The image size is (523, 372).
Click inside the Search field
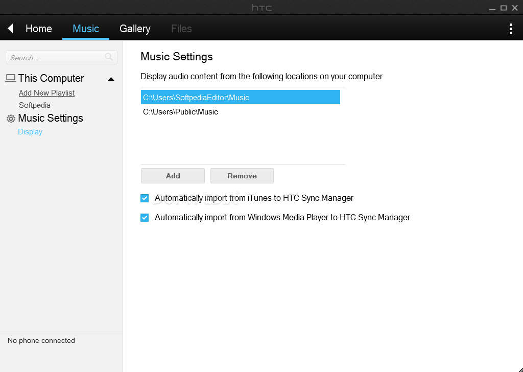(x=56, y=57)
